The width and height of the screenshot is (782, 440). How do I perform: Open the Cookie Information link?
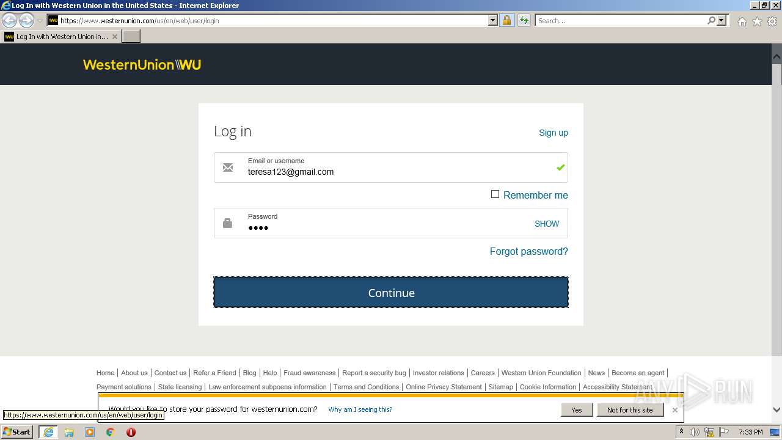pyautogui.click(x=548, y=387)
